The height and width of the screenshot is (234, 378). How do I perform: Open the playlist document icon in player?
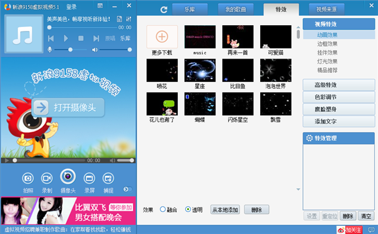[x=119, y=19]
